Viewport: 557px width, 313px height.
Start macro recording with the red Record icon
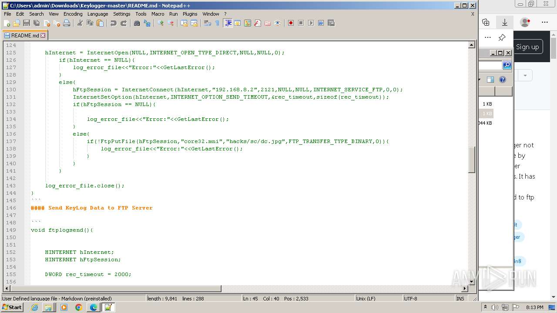point(291,23)
